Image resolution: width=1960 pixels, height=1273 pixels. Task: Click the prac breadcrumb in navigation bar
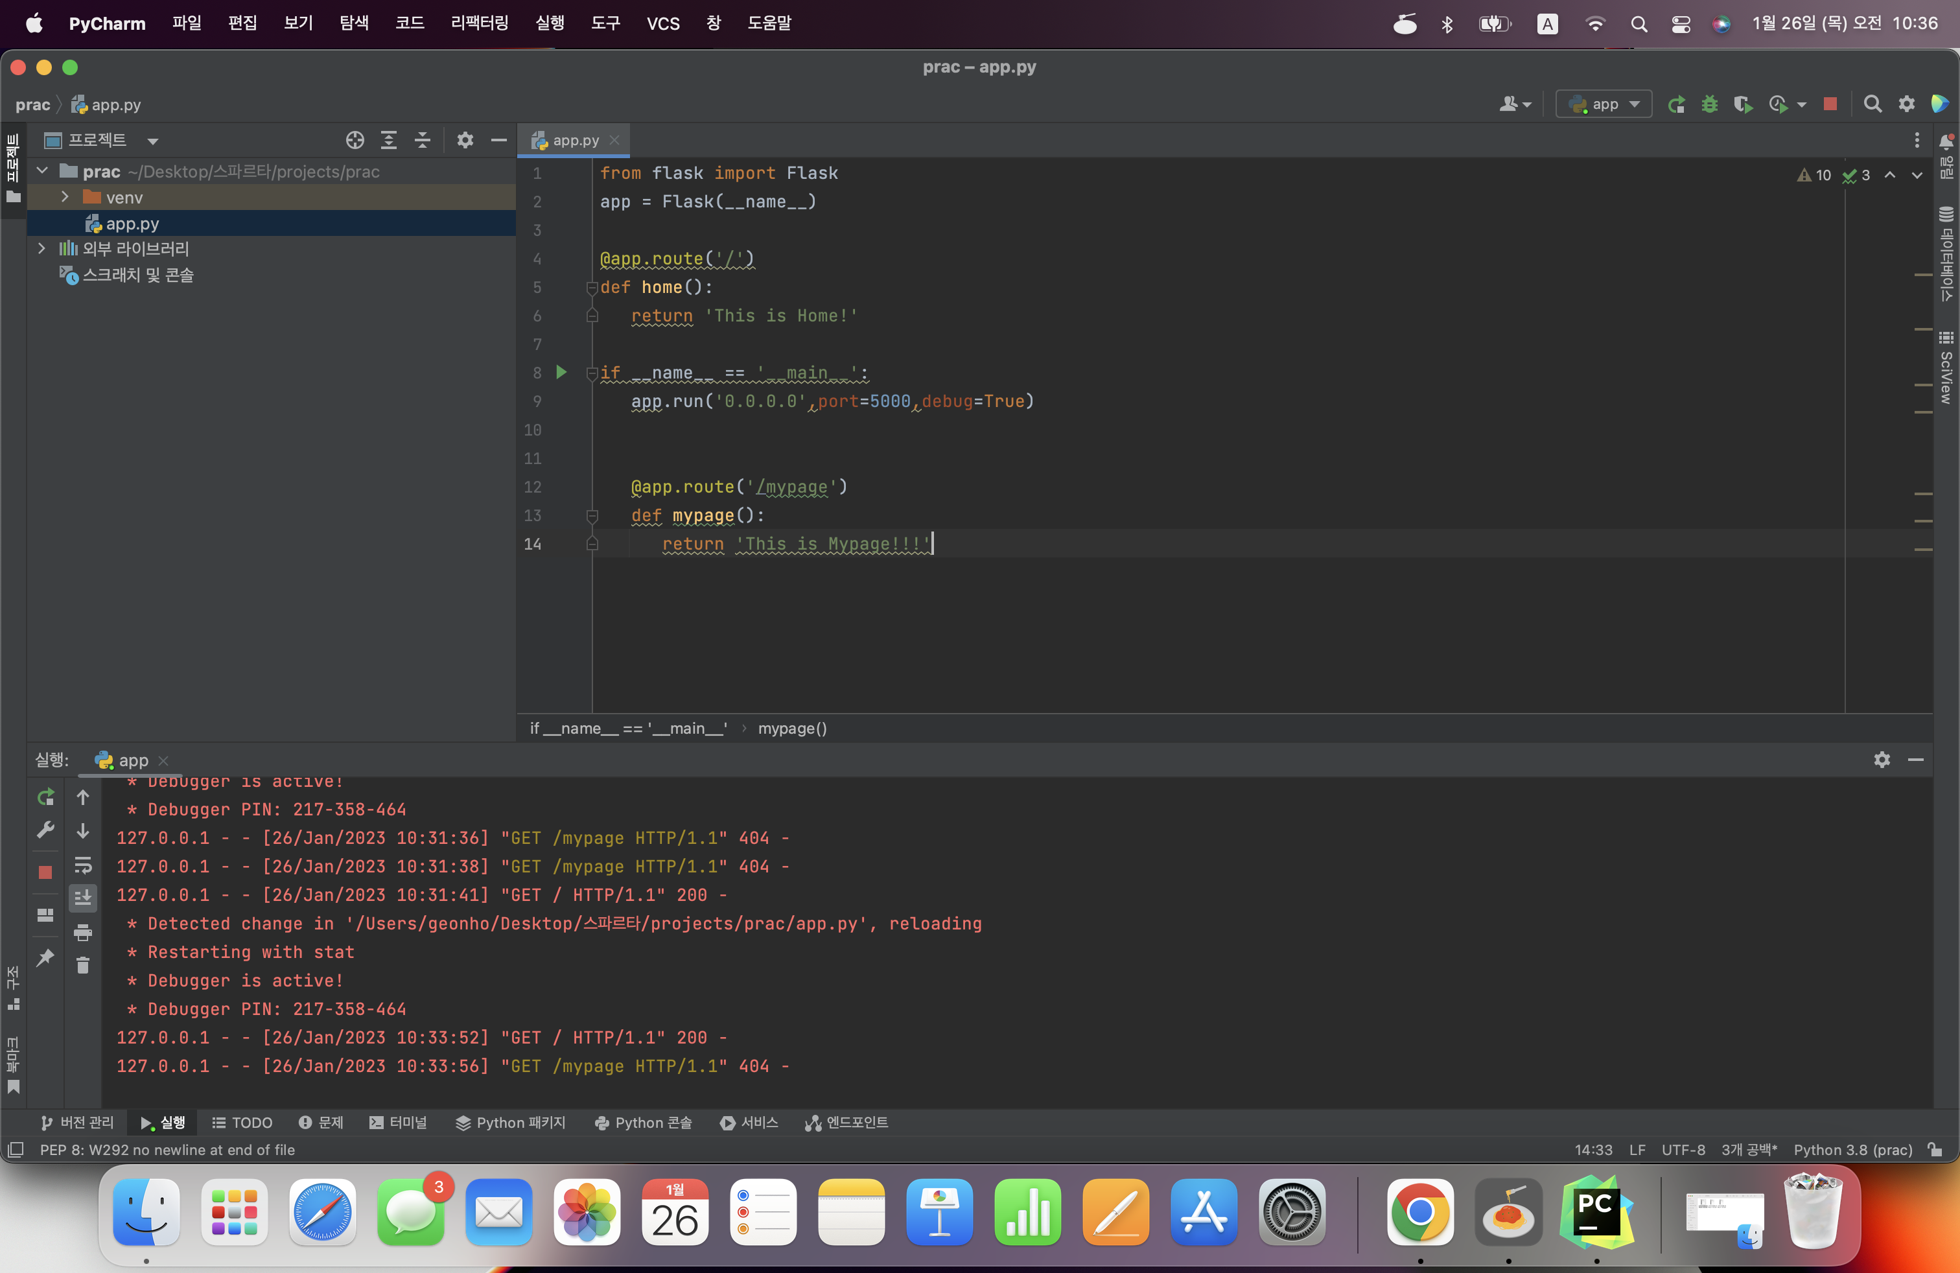(x=33, y=104)
